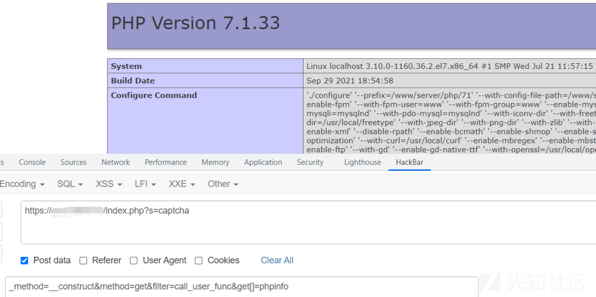The width and height of the screenshot is (596, 297).
Task: Click the Linux localhost system value
Action: click(x=450, y=66)
